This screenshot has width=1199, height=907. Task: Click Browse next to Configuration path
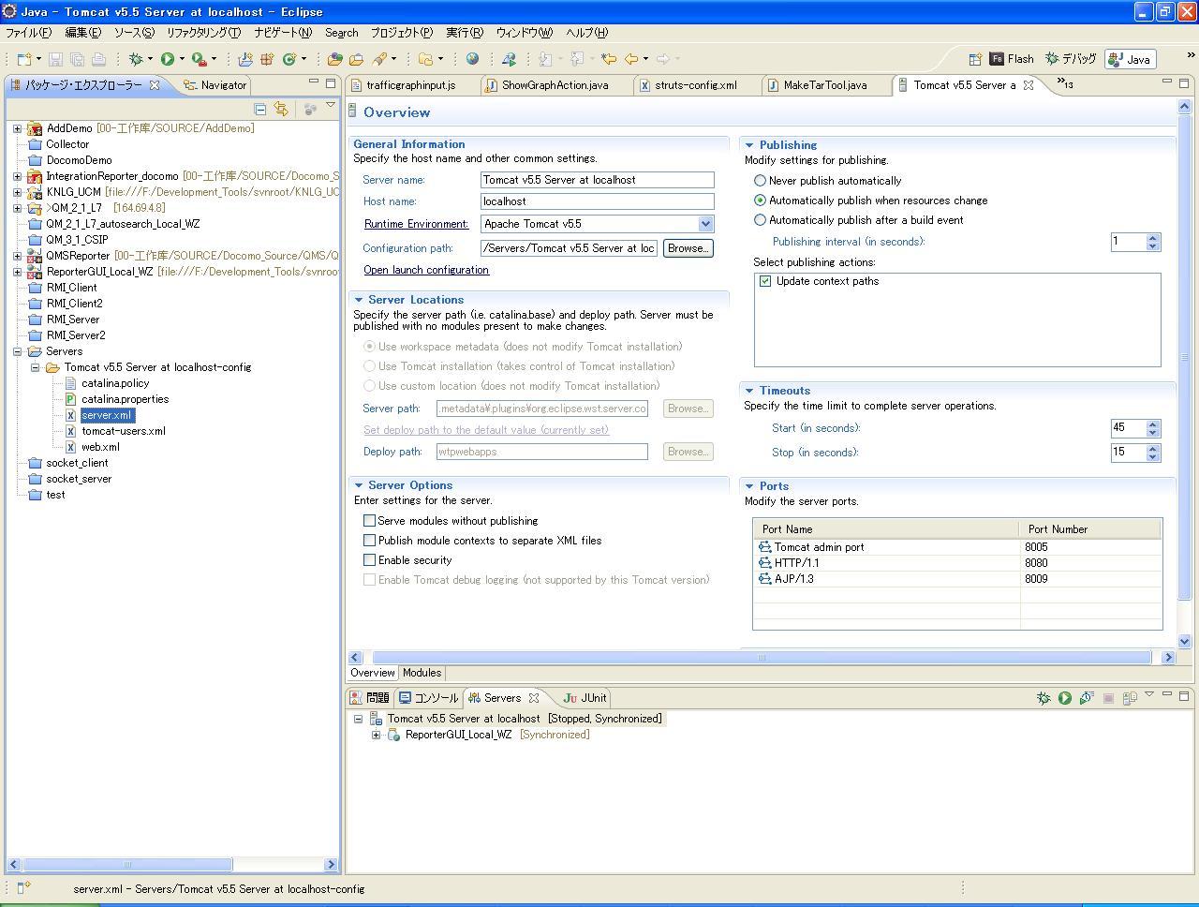(x=688, y=248)
